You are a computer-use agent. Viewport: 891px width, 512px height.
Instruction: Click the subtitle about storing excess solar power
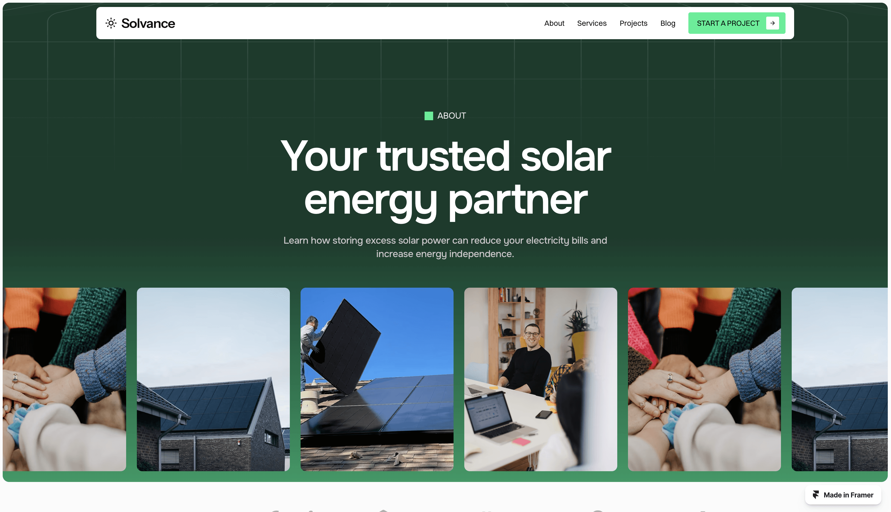pos(445,247)
